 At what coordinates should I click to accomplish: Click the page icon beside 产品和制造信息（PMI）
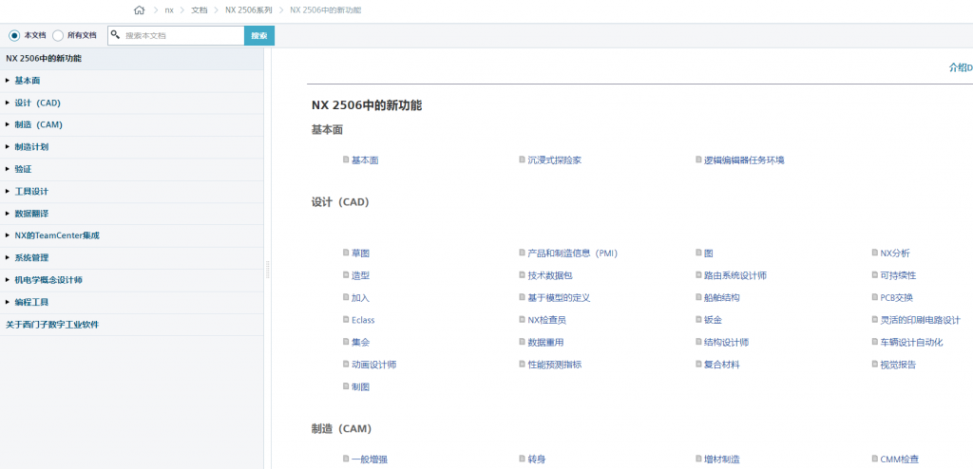(x=523, y=253)
